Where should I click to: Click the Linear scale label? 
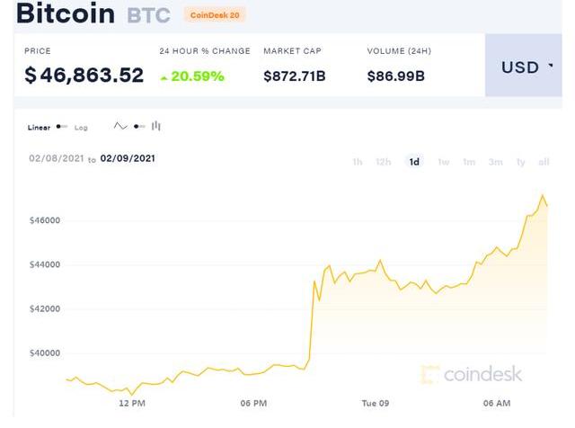pyautogui.click(x=40, y=128)
